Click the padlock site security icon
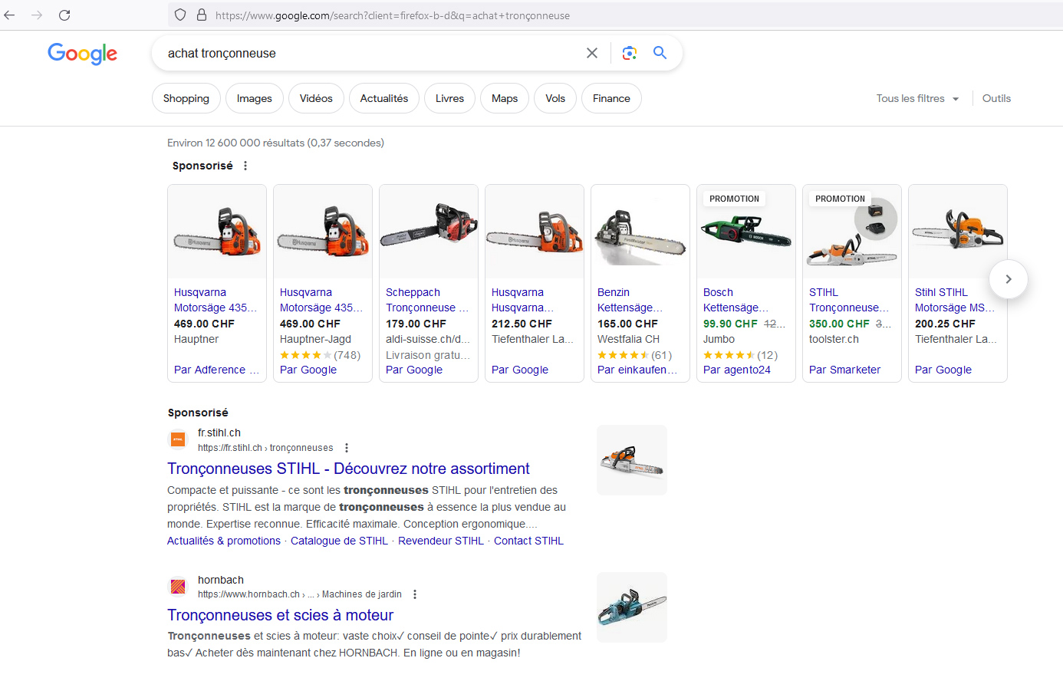The image size is (1063, 681). [x=202, y=15]
